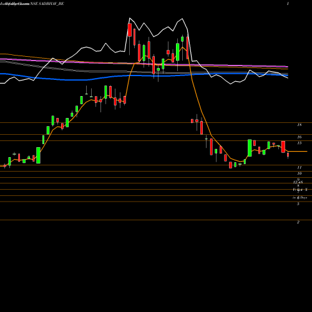Select the 16 price level label
312x312 pixels.
coord(300,137)
